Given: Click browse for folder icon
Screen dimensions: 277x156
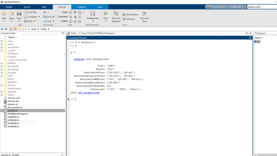Looking at the screenshot, I should (x=15, y=29).
